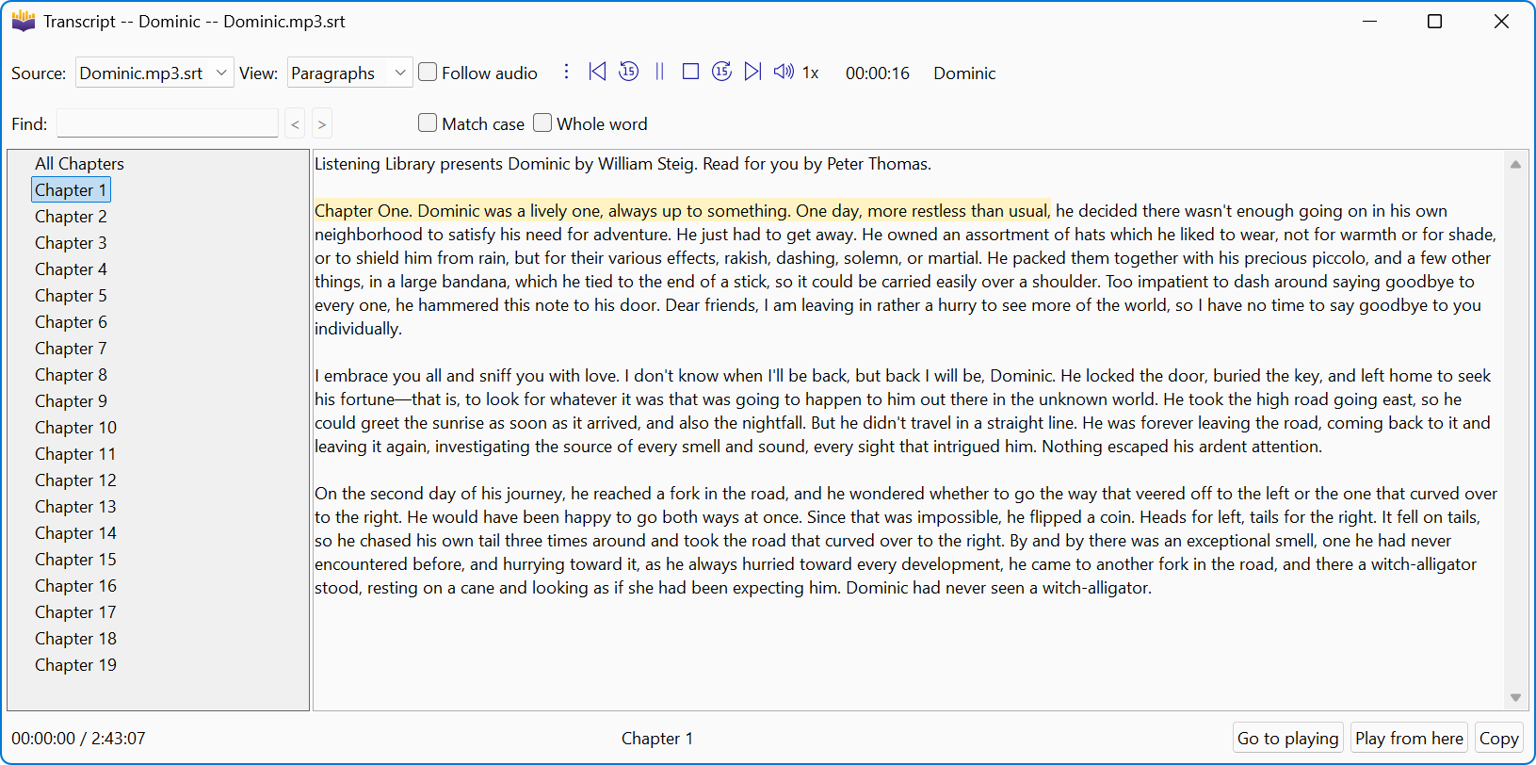Click the 'Dominic' title label in toolbar
The height and width of the screenshot is (765, 1536).
(x=964, y=73)
